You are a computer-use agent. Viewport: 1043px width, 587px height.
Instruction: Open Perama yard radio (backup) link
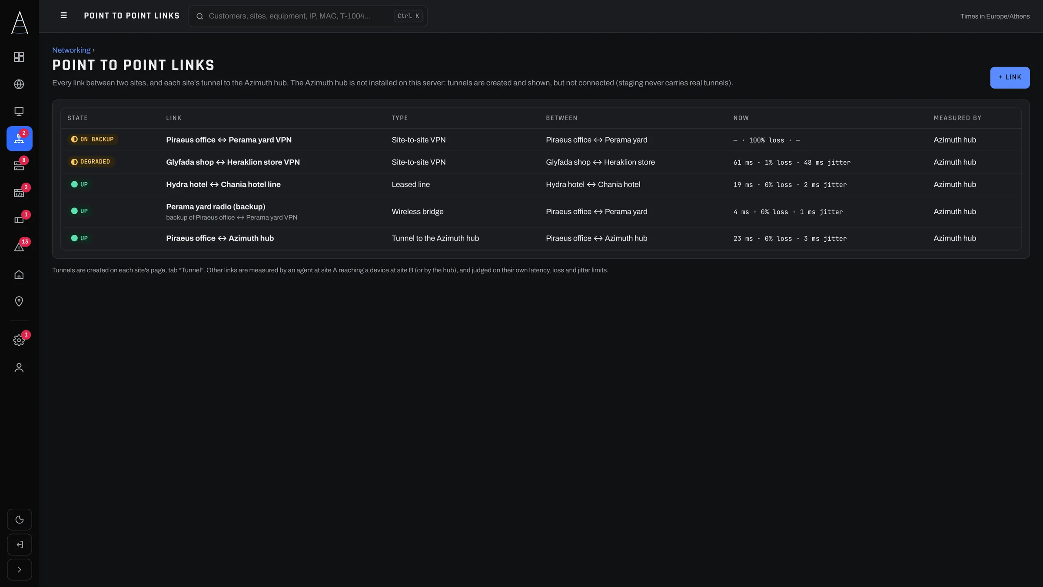click(x=216, y=207)
